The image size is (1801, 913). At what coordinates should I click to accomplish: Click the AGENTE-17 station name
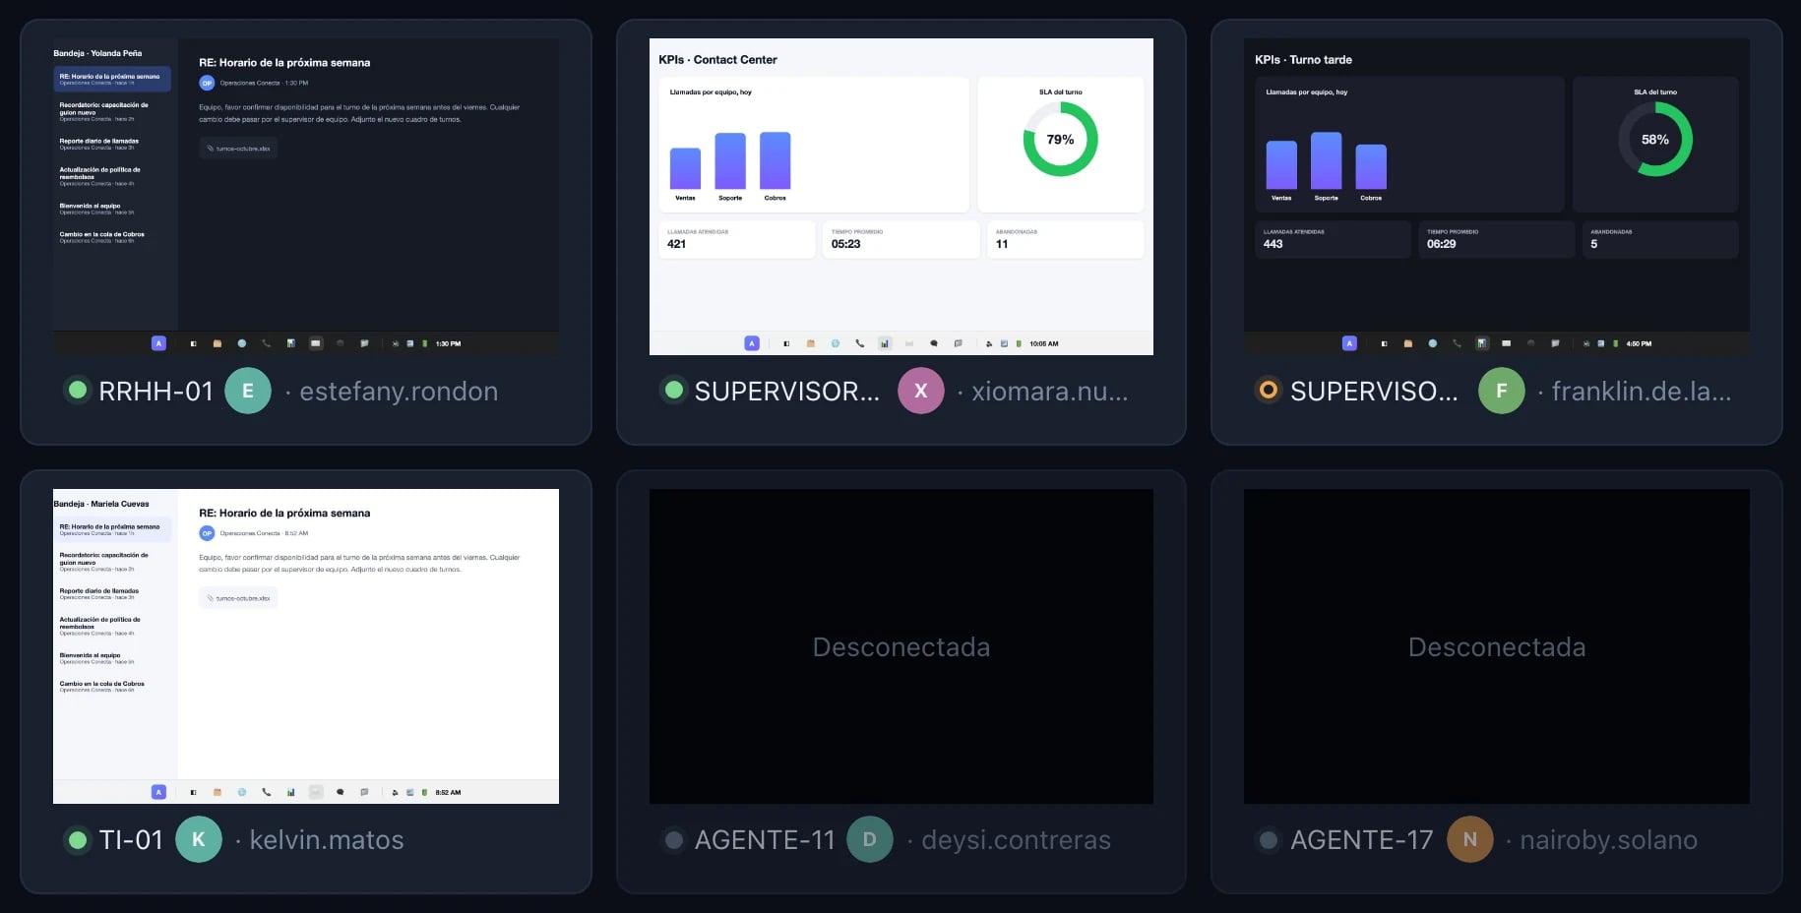(1362, 840)
